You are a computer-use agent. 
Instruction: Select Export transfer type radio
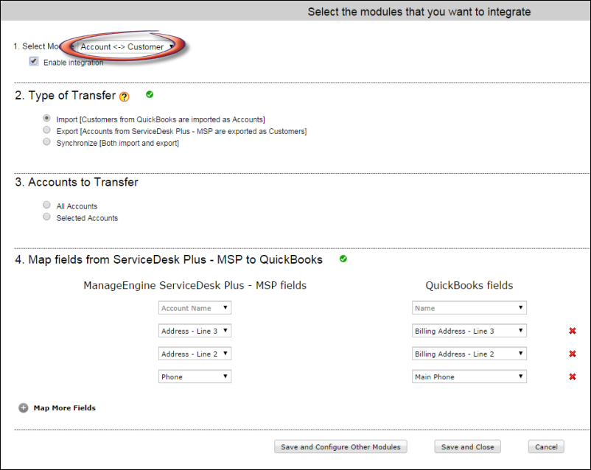click(x=46, y=130)
